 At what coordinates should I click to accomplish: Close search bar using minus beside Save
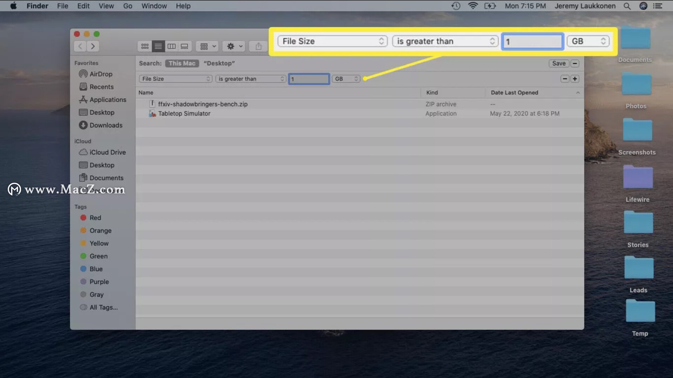[575, 63]
